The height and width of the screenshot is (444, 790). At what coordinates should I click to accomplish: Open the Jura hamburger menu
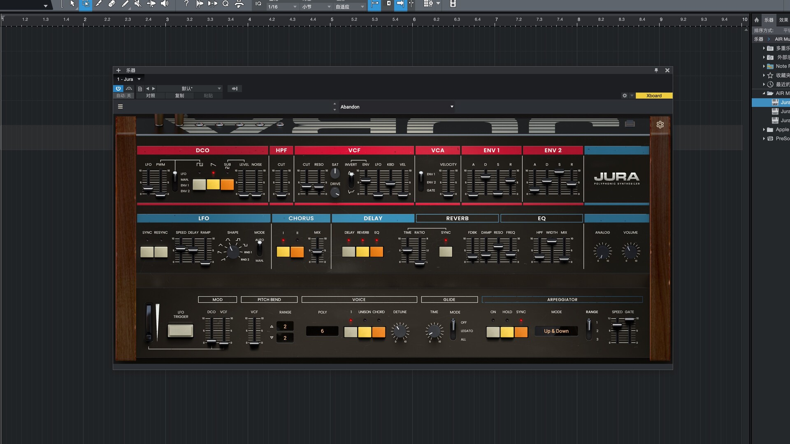120,106
